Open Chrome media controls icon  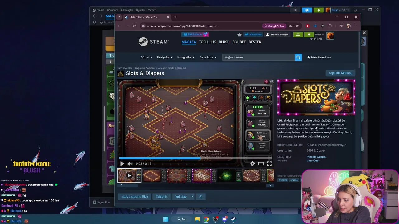pyautogui.click(x=341, y=26)
